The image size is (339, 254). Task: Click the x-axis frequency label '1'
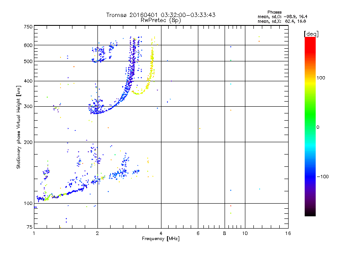coord(34,233)
